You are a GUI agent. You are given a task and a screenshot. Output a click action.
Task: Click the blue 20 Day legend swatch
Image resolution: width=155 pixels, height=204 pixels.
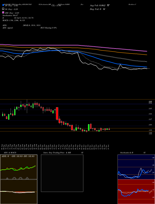coord(3,5)
